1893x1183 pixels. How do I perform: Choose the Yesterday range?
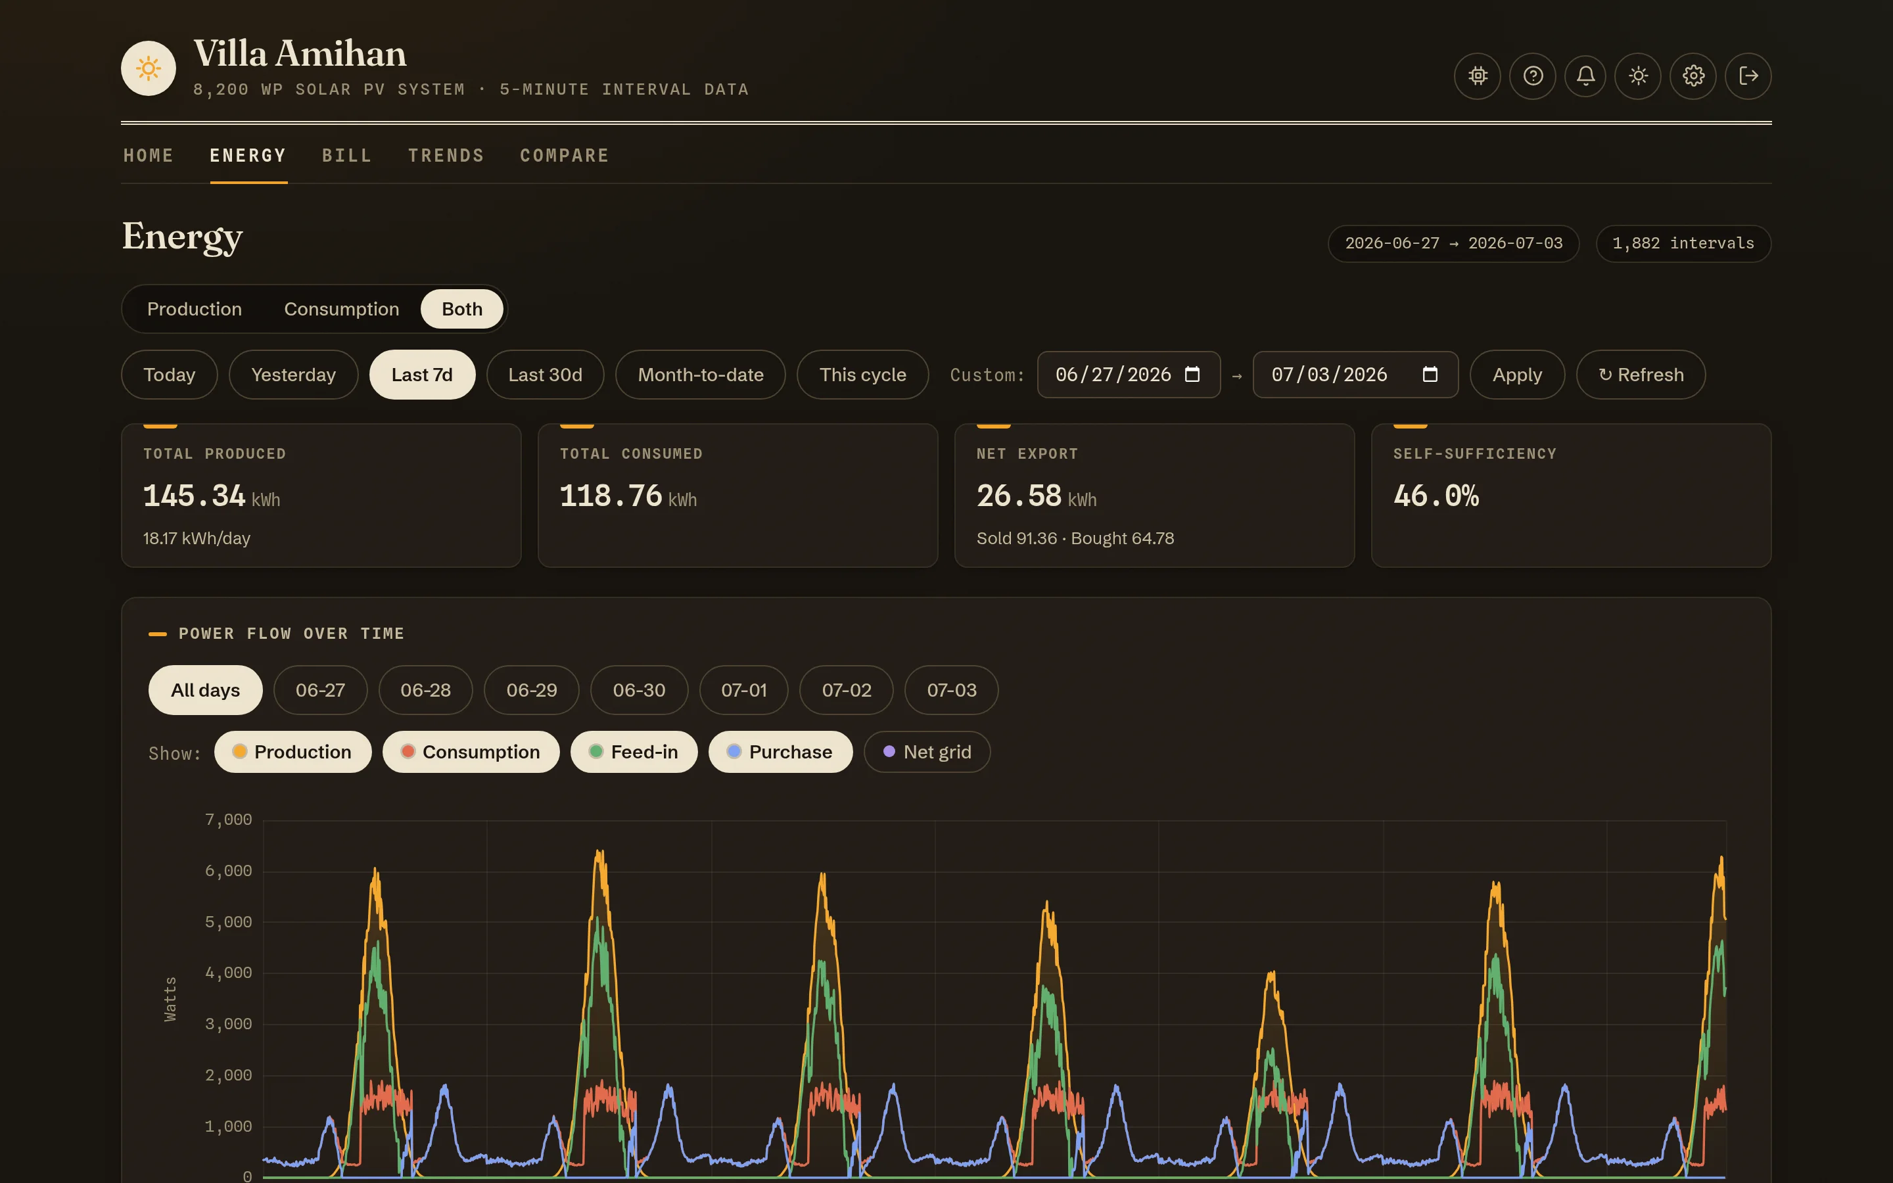(x=293, y=375)
